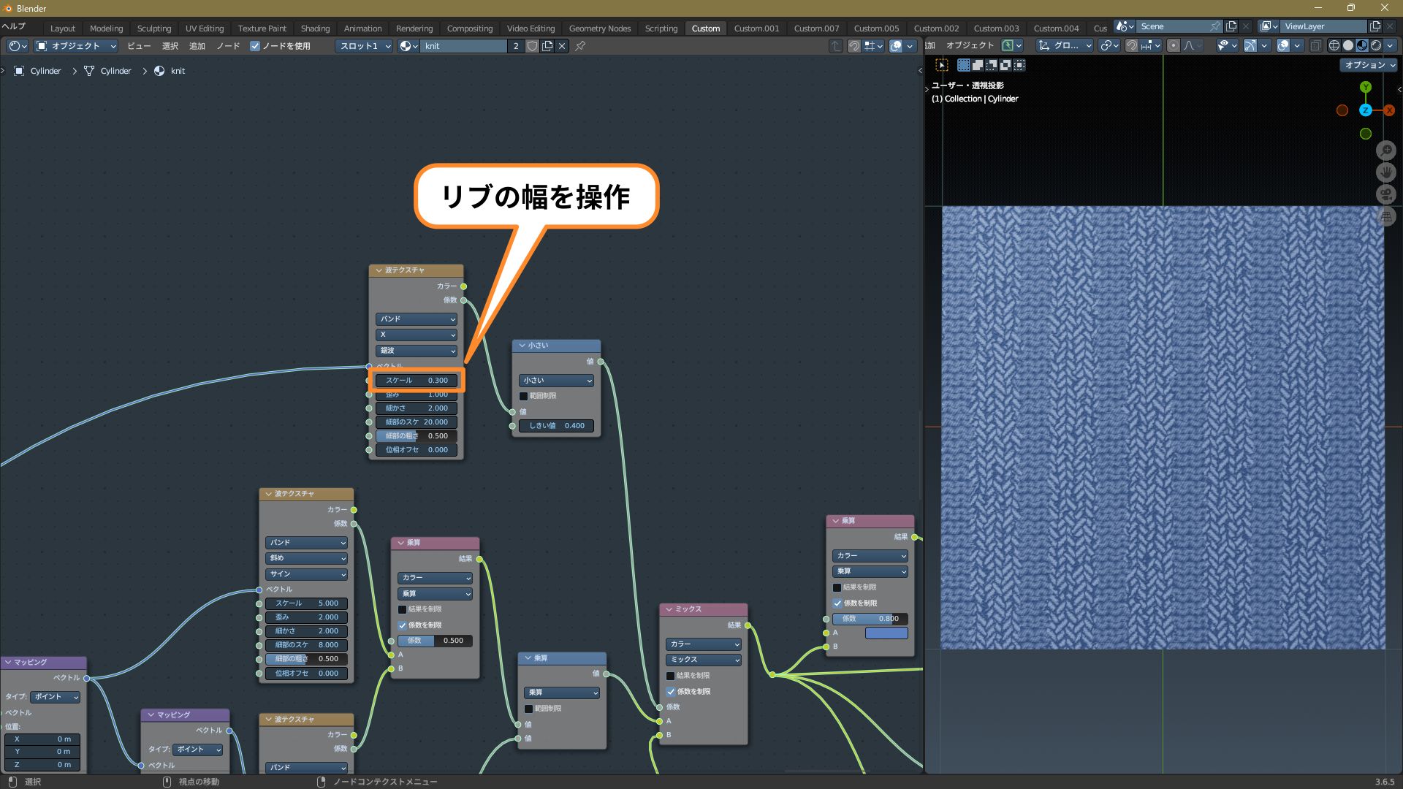Screen dimensions: 1403x789
Task: Enable wireframe viewport shading
Action: (x=1334, y=45)
